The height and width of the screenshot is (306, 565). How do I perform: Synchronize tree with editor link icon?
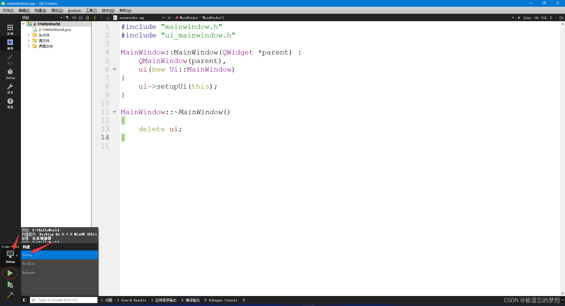tap(74, 18)
